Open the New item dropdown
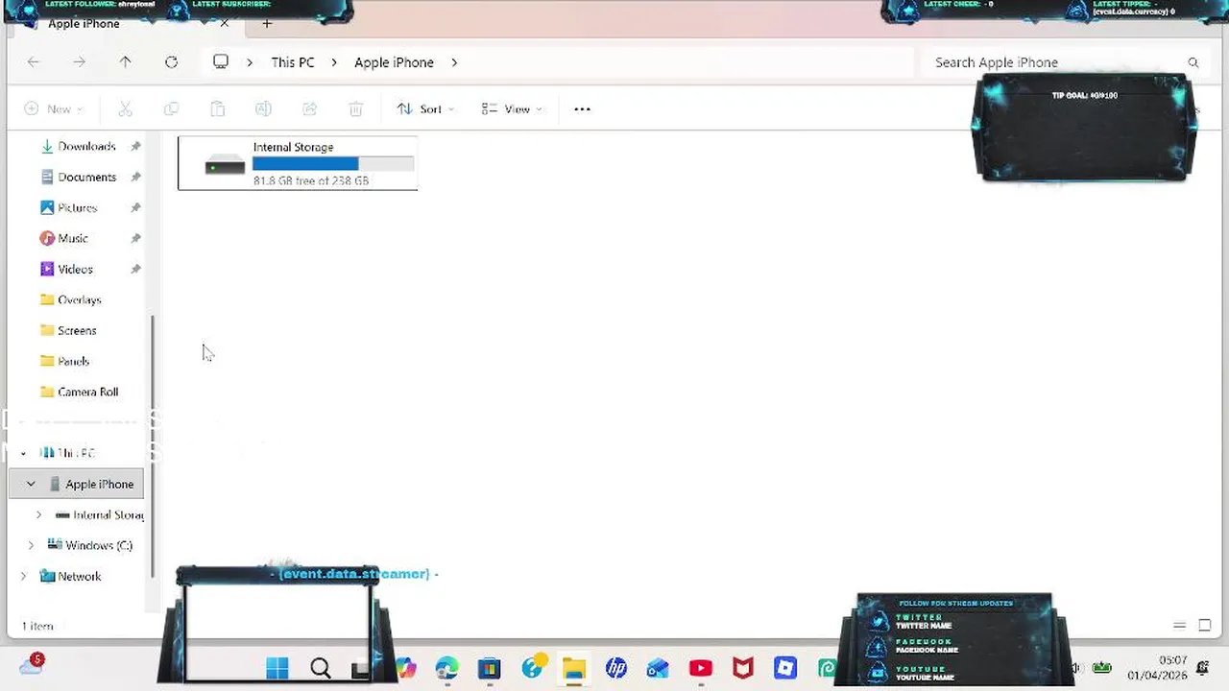The image size is (1229, 691). tap(53, 109)
